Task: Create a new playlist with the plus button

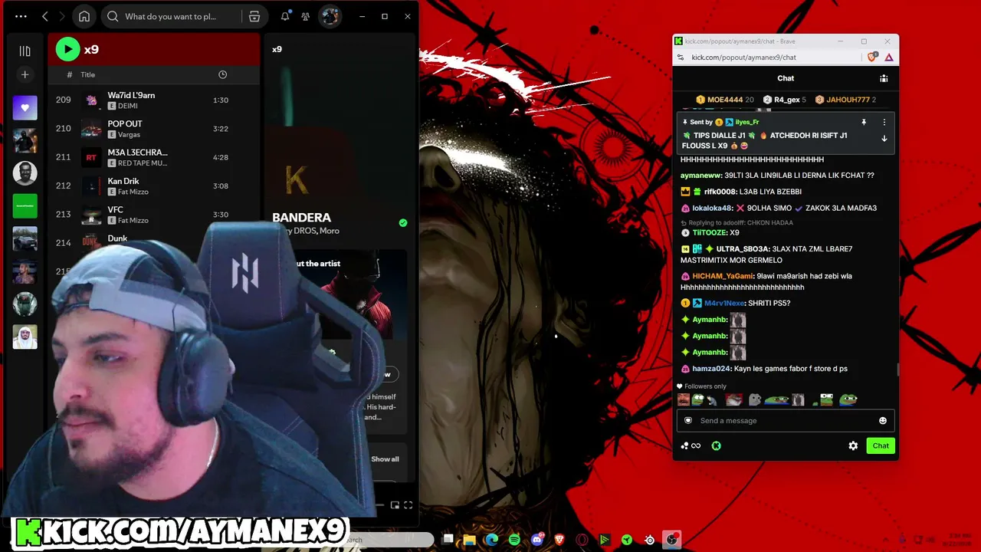Action: click(25, 74)
